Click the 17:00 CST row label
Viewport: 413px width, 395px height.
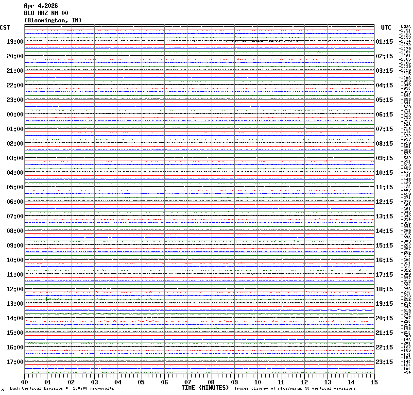[x=15, y=362]
